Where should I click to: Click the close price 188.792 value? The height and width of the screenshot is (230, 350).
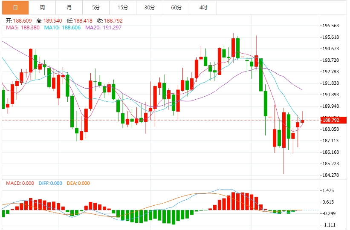coord(113,21)
